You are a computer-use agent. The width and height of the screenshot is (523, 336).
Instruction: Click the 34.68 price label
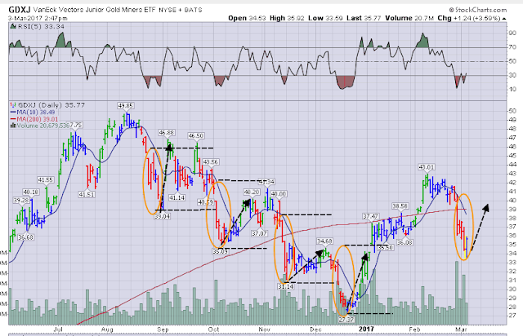click(x=324, y=241)
